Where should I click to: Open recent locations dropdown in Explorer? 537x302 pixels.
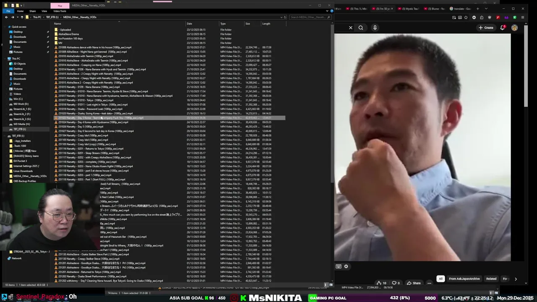[17, 17]
